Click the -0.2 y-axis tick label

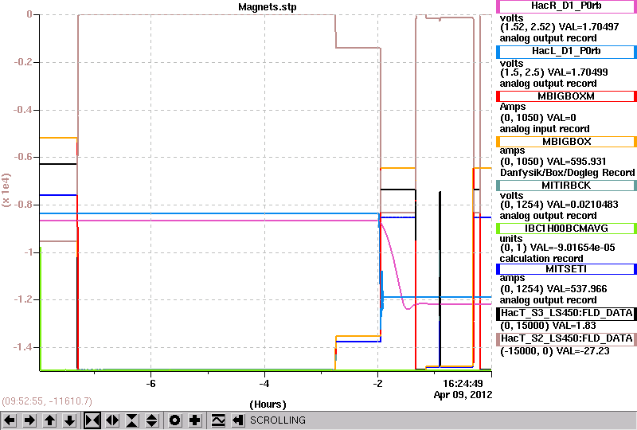coord(23,62)
